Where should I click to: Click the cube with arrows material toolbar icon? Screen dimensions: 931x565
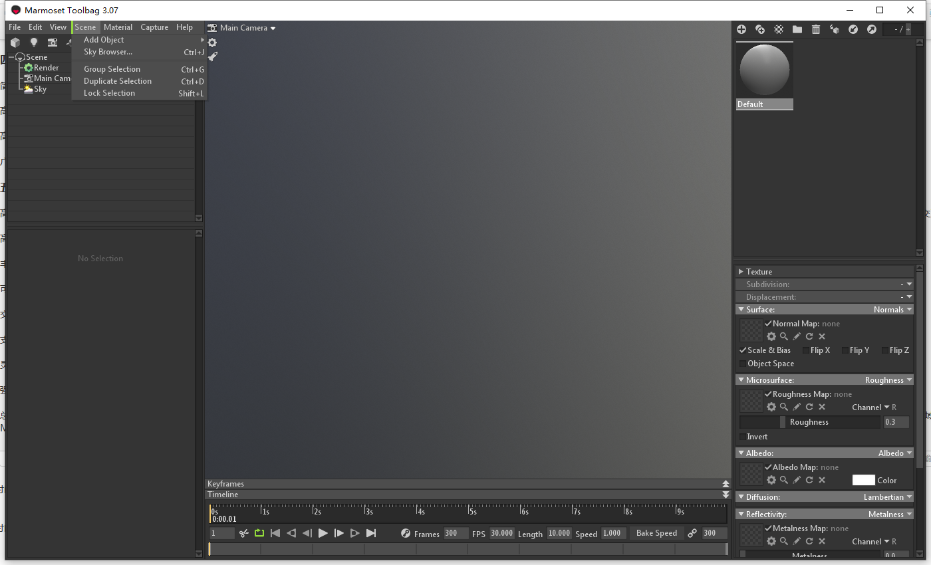[835, 29]
